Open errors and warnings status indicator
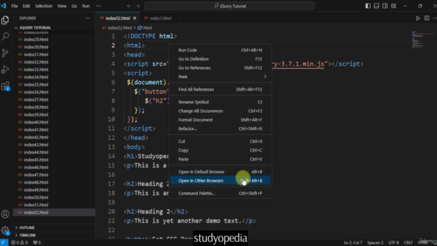 20,243
